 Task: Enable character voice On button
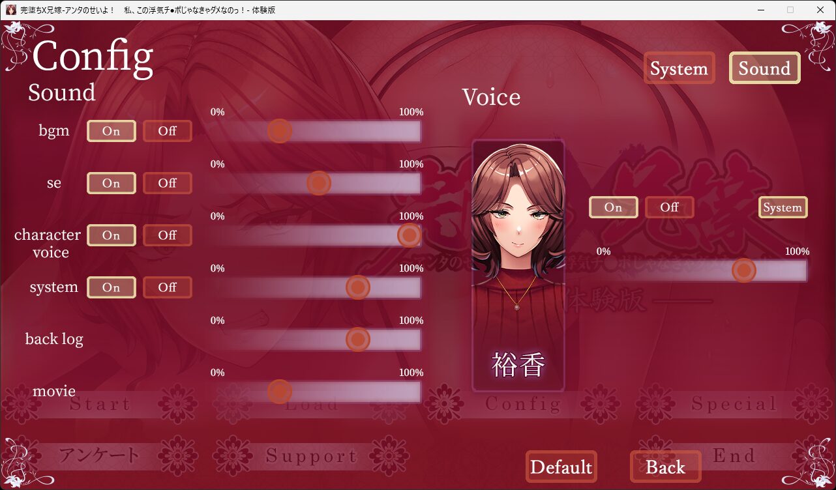coord(112,235)
